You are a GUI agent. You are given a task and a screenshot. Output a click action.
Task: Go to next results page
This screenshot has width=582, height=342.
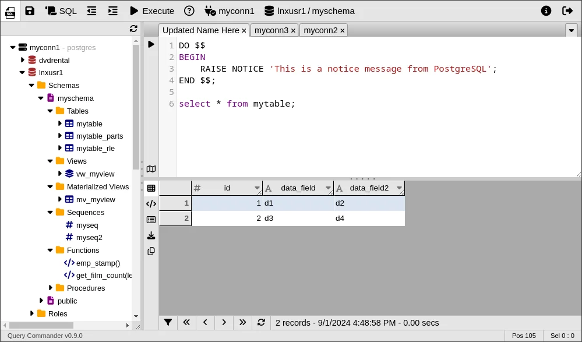point(224,322)
